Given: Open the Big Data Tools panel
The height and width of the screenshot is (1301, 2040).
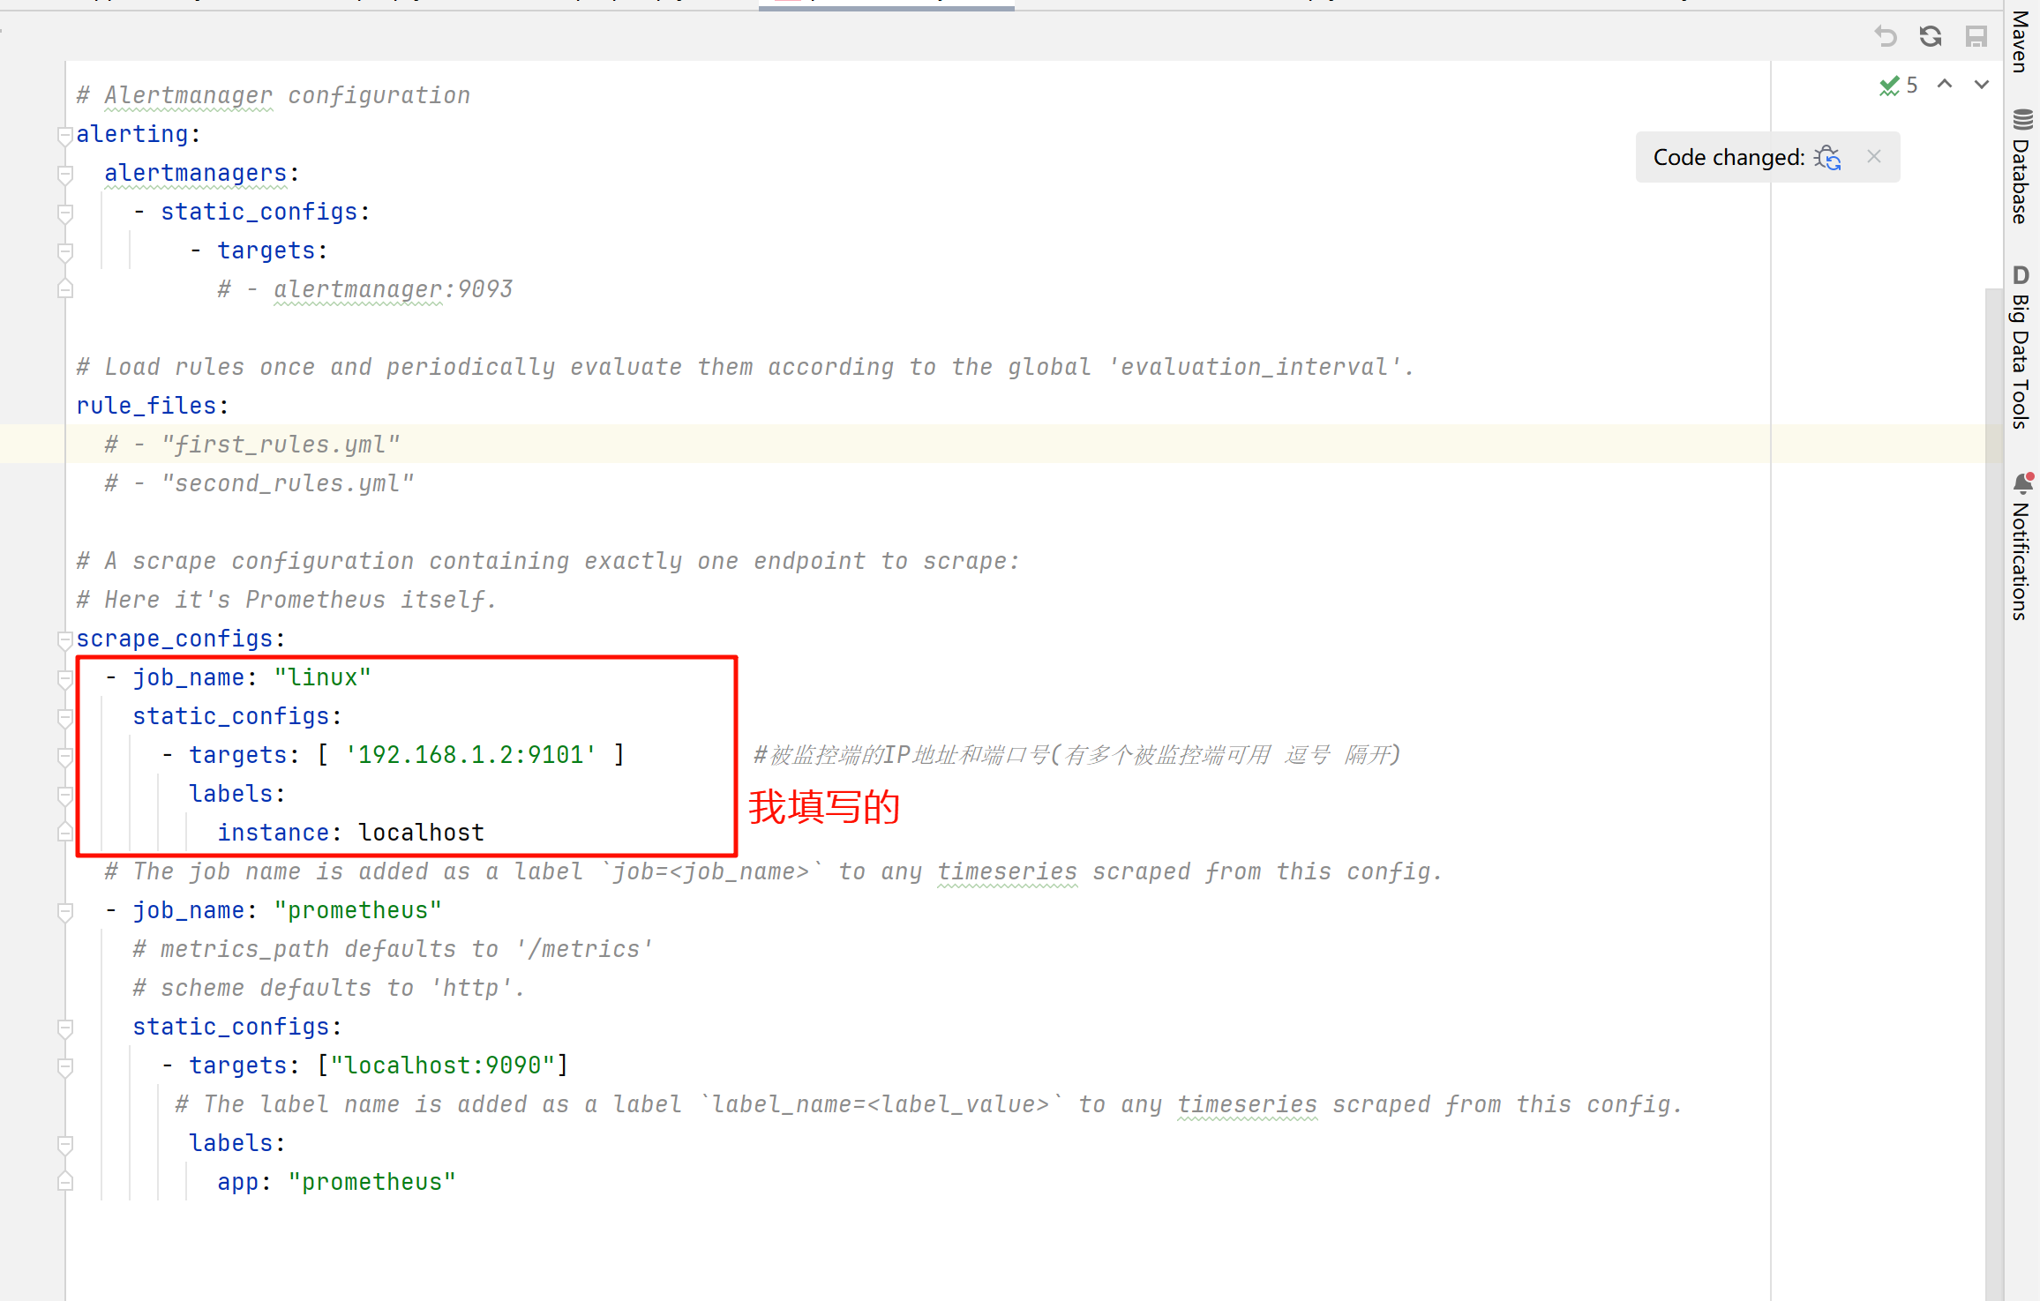Looking at the screenshot, I should (2021, 348).
